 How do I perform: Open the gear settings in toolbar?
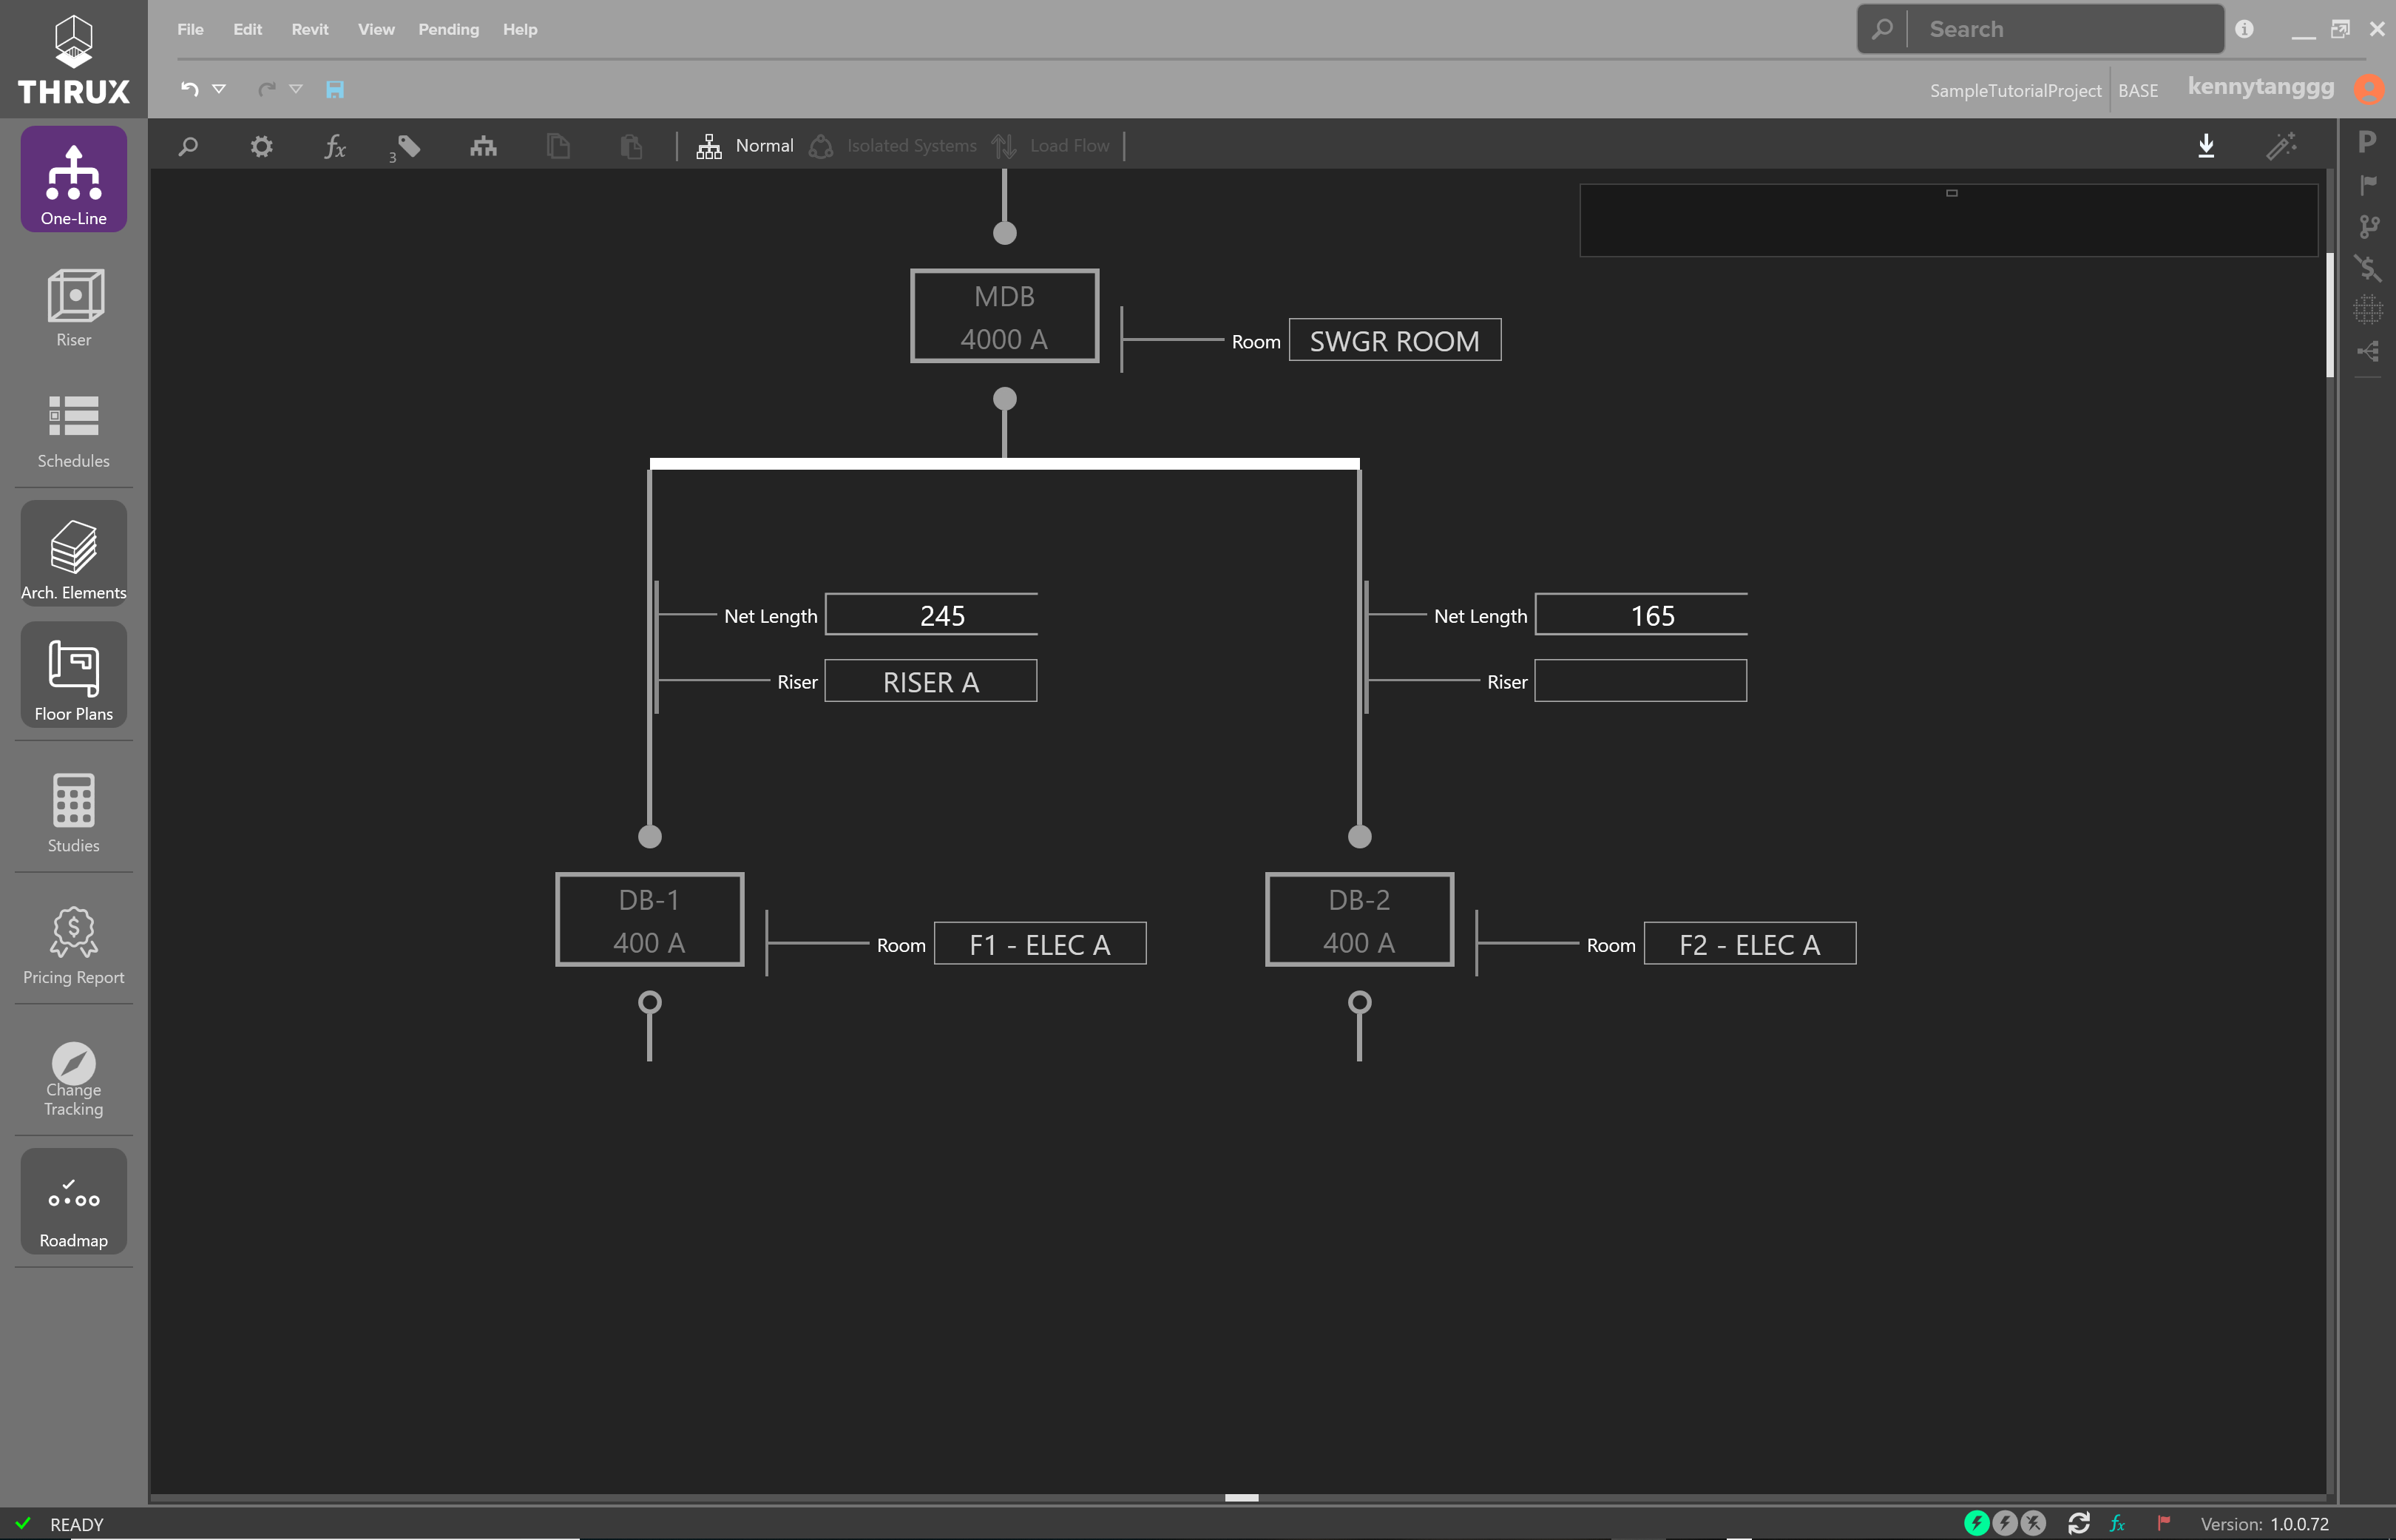click(261, 146)
